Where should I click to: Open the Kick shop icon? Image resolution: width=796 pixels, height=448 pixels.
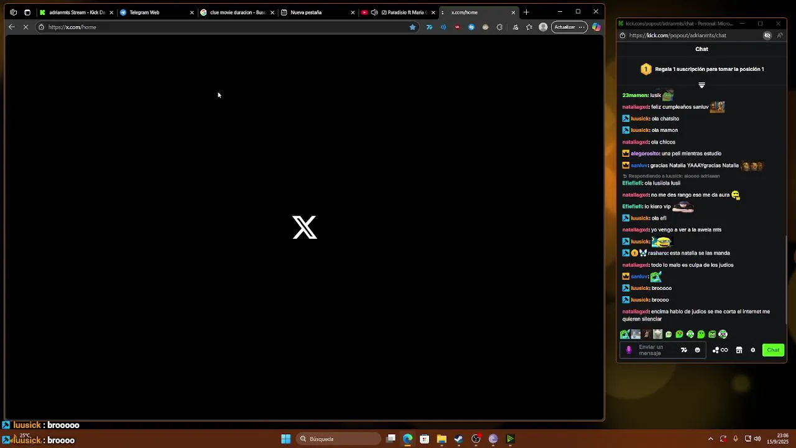[739, 350]
